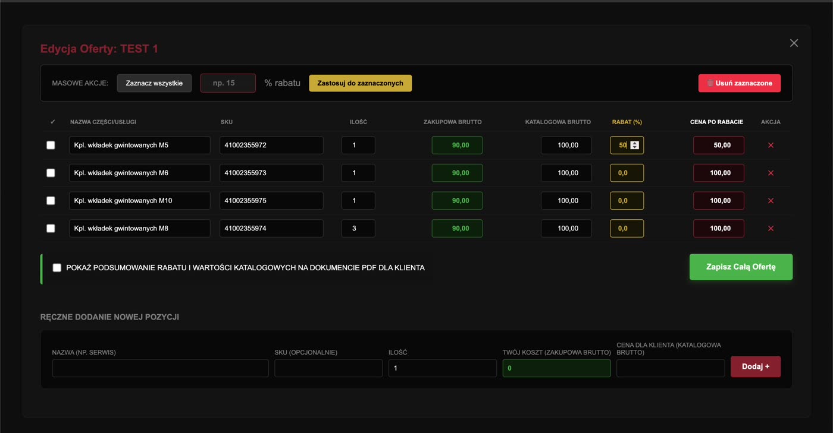Select the M8 row checkbox
The height and width of the screenshot is (433, 833).
51,228
